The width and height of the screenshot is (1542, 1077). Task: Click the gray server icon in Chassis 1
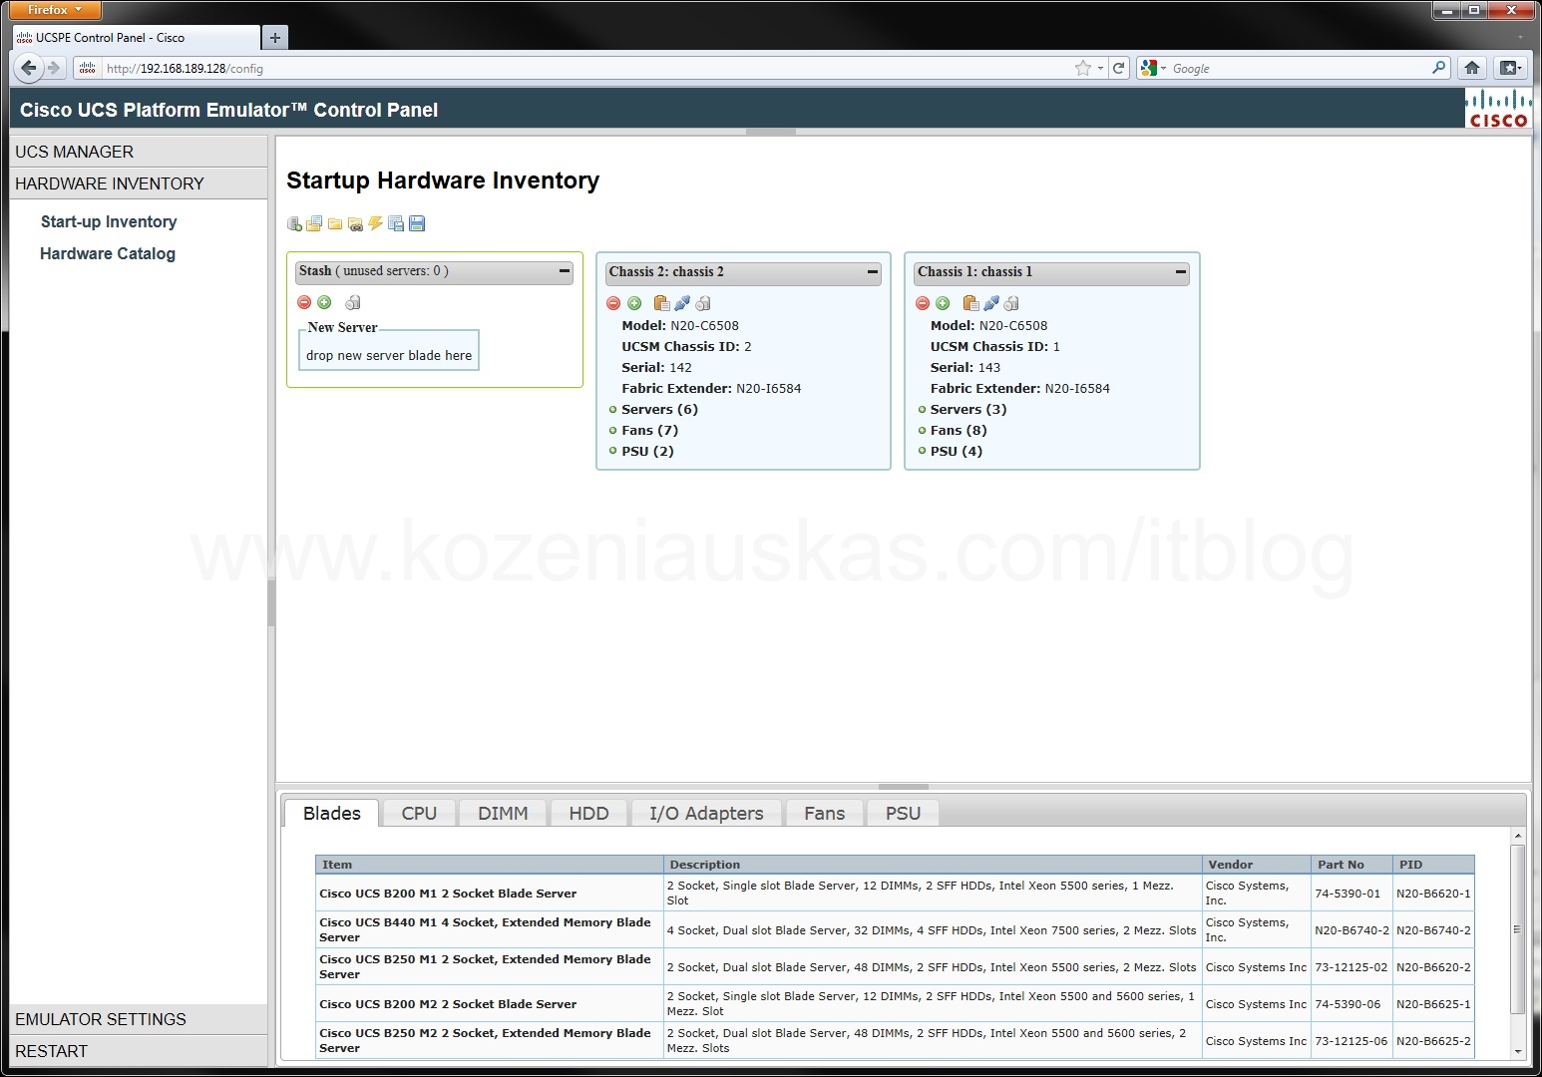coord(1011,303)
